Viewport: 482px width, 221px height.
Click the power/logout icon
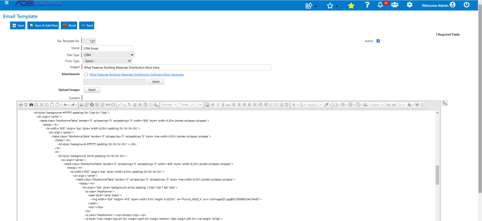466,5
